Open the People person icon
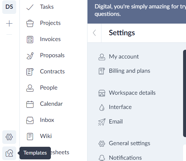This screenshot has height=161, width=186. (x=30, y=88)
